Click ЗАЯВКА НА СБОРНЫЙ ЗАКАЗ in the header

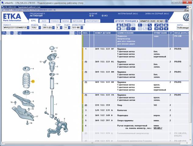coord(157,14)
